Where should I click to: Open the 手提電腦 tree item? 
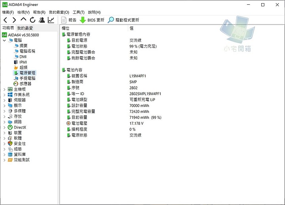click(x=27, y=78)
